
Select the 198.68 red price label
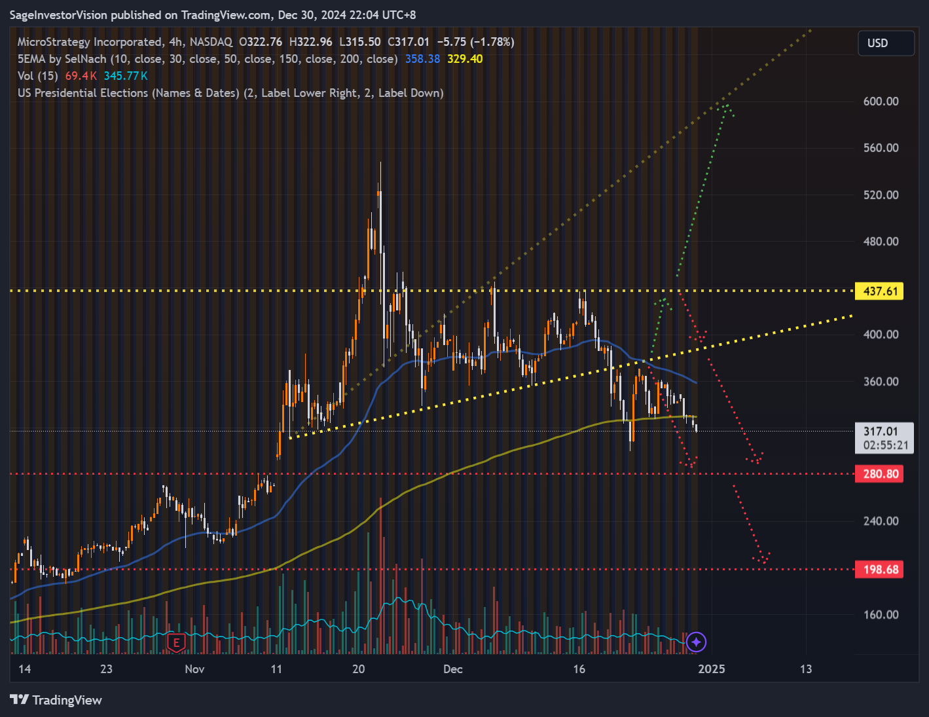coord(879,569)
